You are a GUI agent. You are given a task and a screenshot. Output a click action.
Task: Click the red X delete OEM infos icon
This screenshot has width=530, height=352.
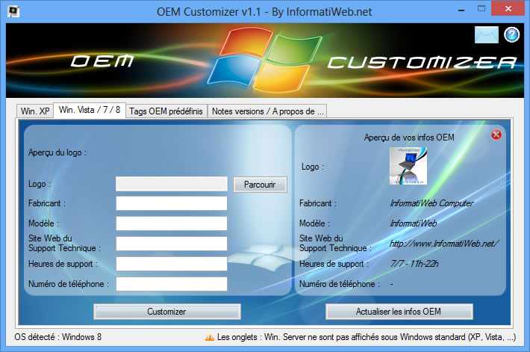pyautogui.click(x=496, y=135)
